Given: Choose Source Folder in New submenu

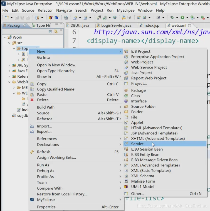Looking at the screenshot, I should 165,106.
